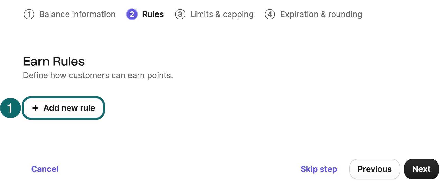Screen dimensions: 445x189
Task: Click the Skip step link
Action: (319, 169)
